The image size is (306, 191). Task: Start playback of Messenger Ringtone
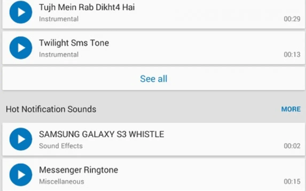(x=21, y=175)
